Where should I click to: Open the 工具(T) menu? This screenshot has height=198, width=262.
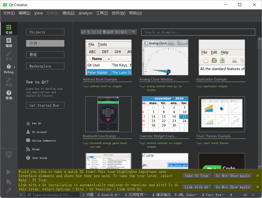pos(102,13)
